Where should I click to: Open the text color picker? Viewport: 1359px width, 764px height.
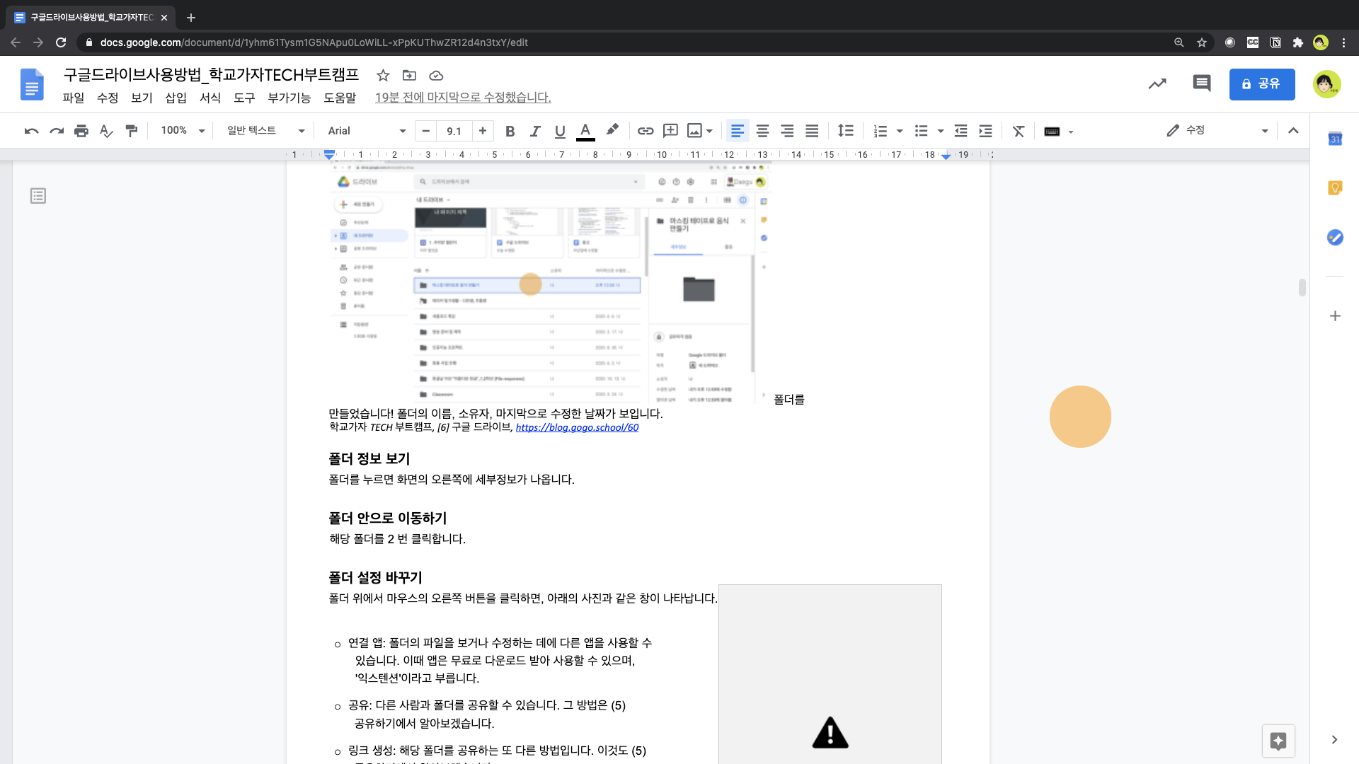[585, 131]
